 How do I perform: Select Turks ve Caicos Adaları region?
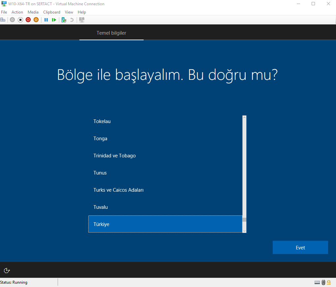[165, 190]
